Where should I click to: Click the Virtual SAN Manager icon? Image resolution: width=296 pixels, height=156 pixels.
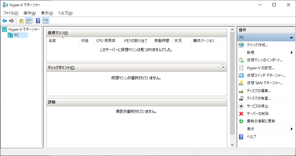(x=241, y=83)
